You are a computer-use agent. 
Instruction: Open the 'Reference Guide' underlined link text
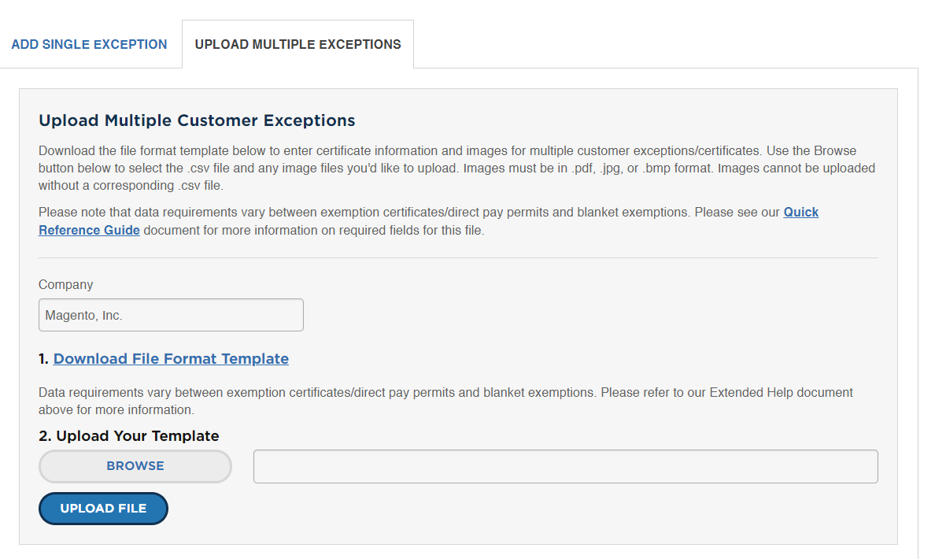tap(90, 230)
